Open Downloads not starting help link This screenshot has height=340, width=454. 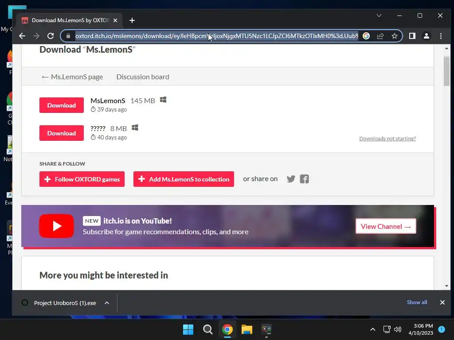pyautogui.click(x=387, y=139)
